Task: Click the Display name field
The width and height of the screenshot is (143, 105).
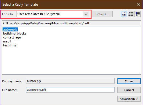Action: click(70, 81)
